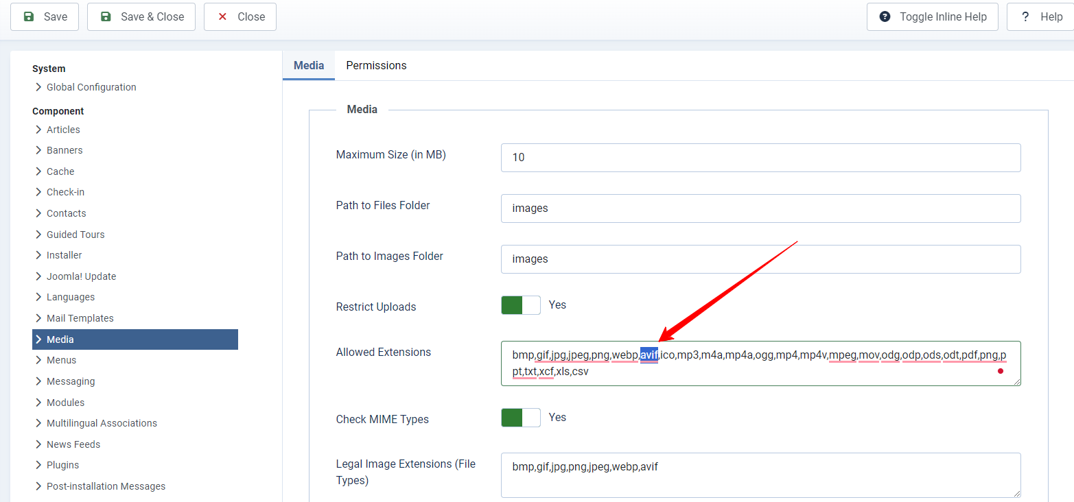Click floppy disk icon on Save
Viewport: 1074px width, 502px height.
[x=29, y=17]
